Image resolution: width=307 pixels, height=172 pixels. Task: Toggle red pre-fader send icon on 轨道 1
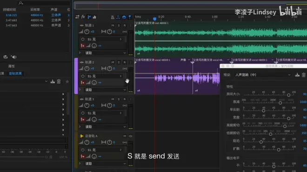pyautogui.click(x=83, y=46)
